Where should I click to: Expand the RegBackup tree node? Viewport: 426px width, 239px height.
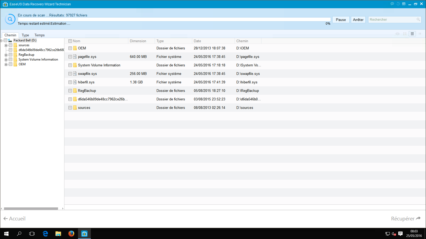6,55
